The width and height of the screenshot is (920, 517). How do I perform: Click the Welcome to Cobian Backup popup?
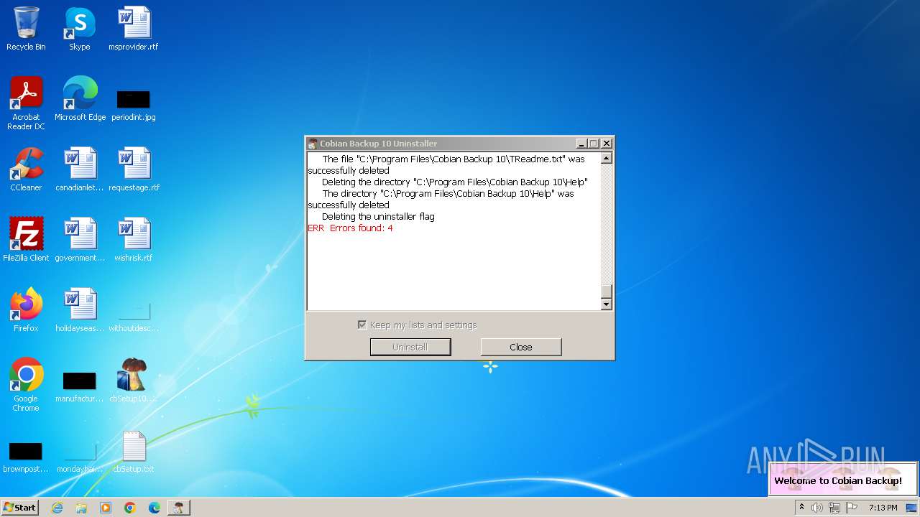pyautogui.click(x=843, y=479)
